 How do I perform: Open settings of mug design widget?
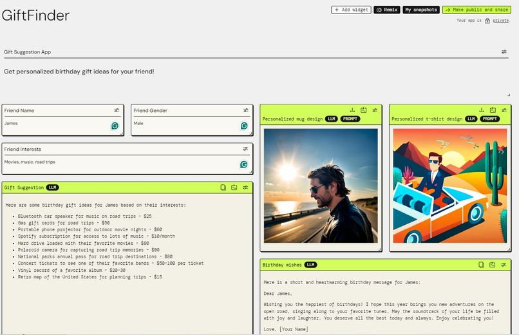375,110
